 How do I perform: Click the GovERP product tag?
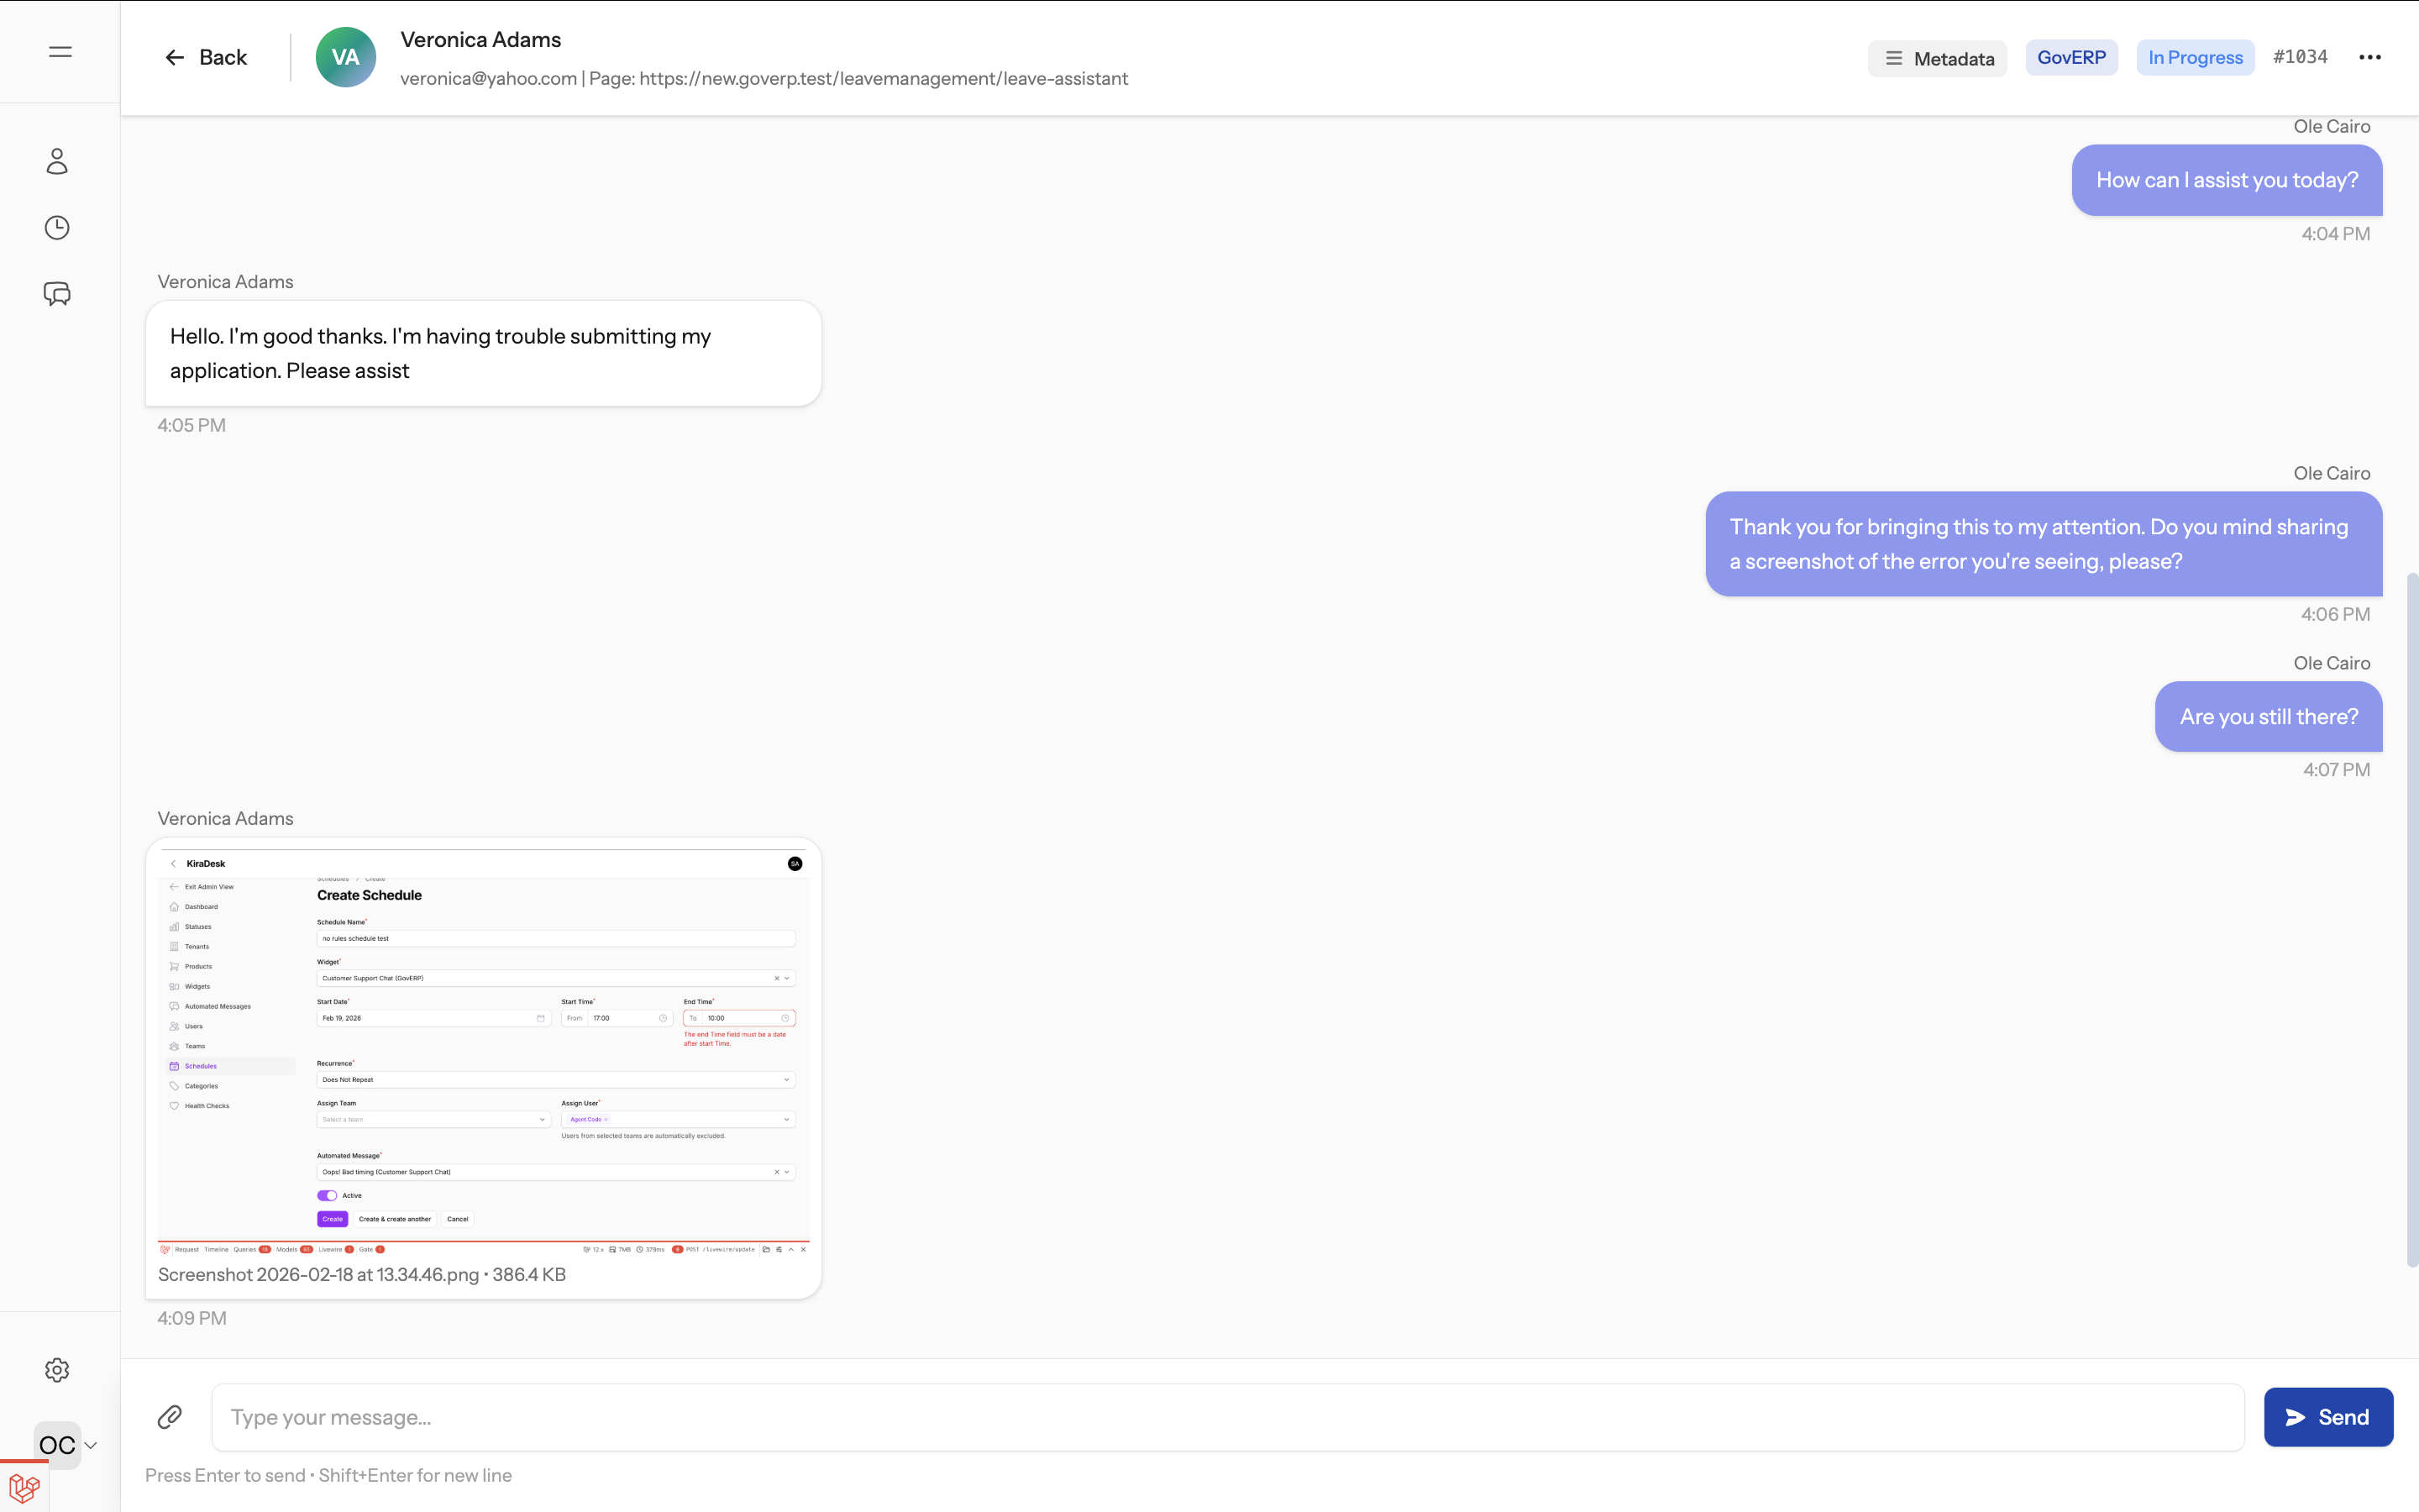click(2069, 56)
